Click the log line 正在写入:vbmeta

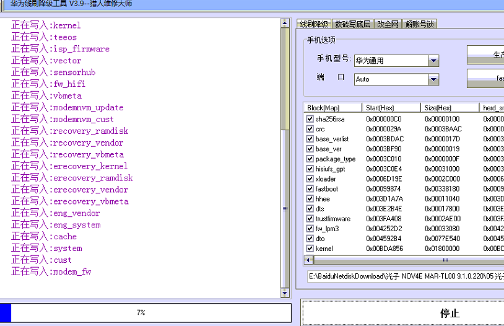pyautogui.click(x=46, y=95)
